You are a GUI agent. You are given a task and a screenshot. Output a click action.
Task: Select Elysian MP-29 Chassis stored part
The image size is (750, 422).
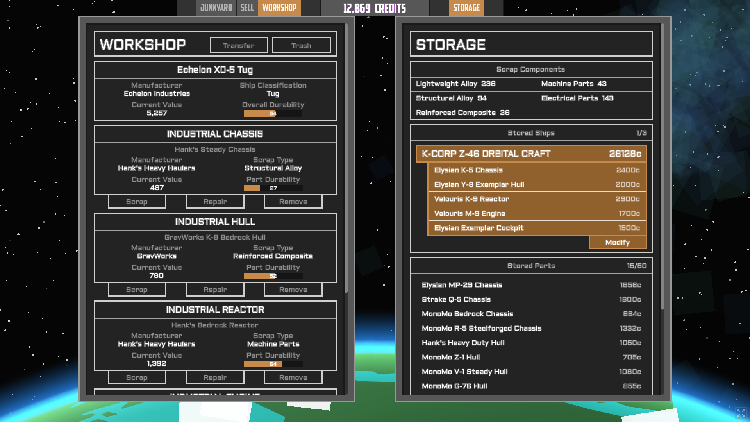[x=531, y=285]
